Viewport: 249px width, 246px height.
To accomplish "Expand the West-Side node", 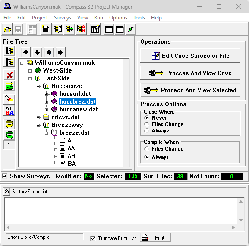I will pos(30,71).
